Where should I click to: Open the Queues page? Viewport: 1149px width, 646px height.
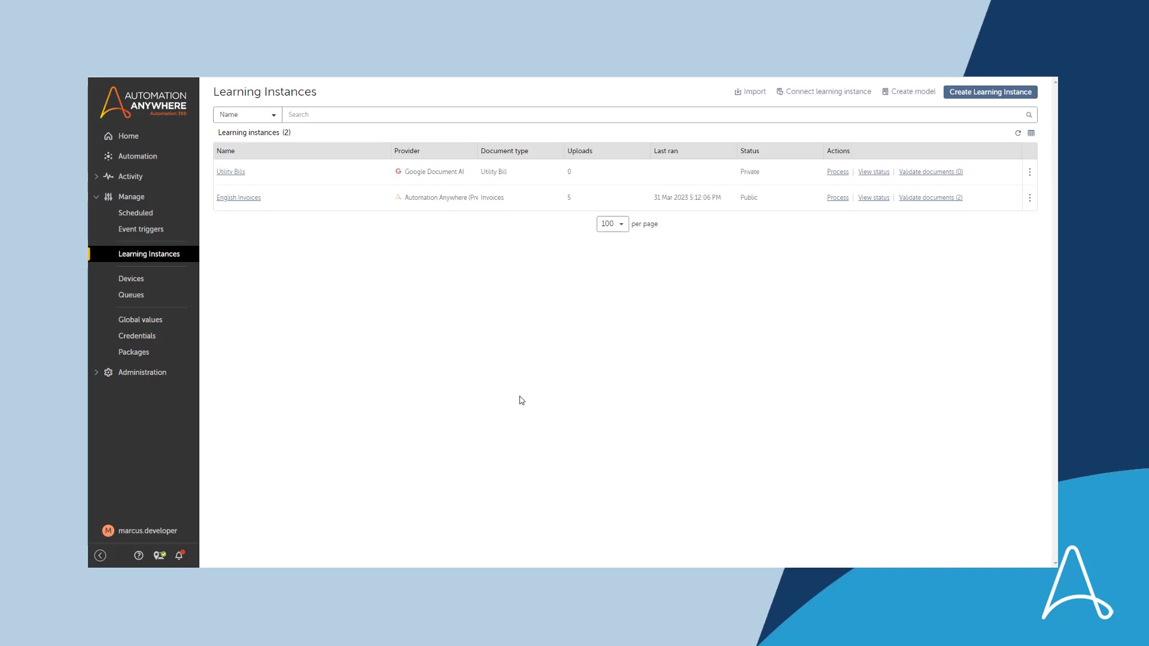(x=131, y=295)
